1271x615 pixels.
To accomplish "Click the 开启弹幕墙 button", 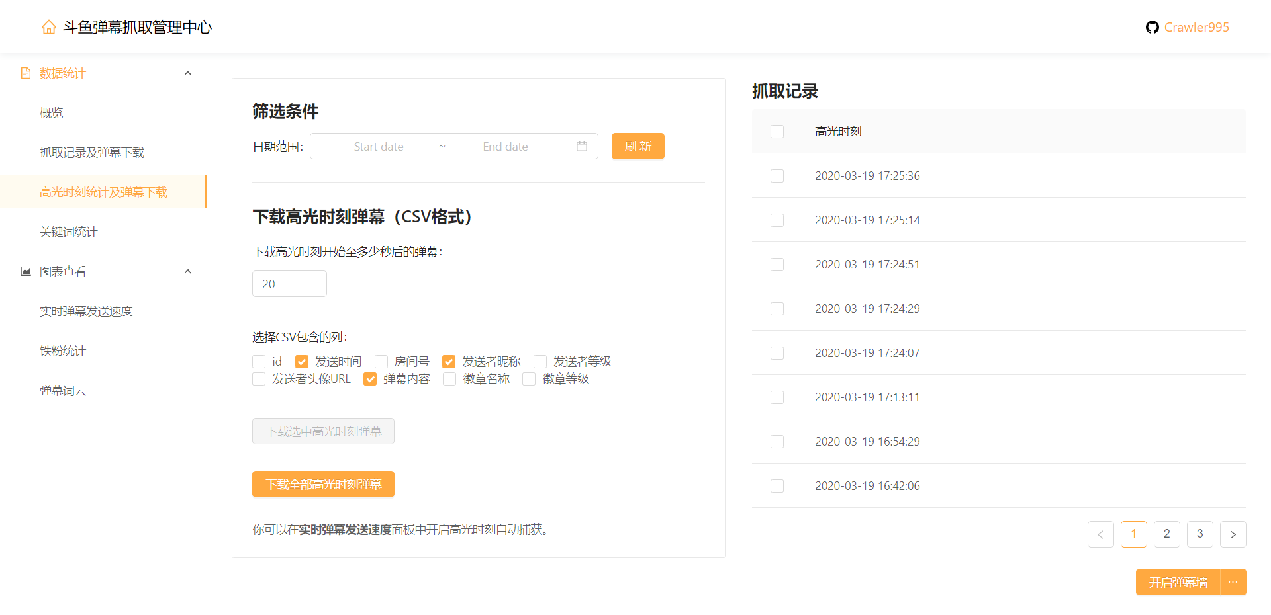I will click(x=1178, y=582).
